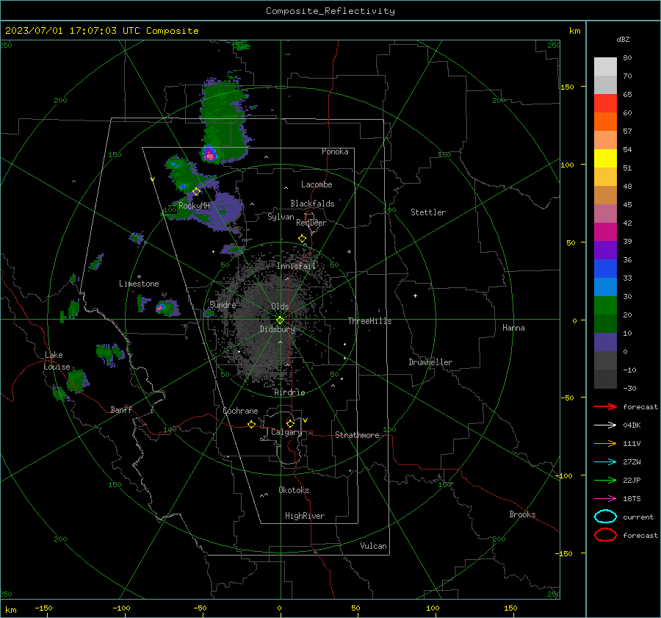The height and width of the screenshot is (618, 661).
Task: Click the Brooks city label
Action: [x=522, y=514]
